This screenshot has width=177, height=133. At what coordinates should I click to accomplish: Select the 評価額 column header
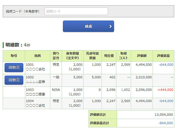click(142, 56)
